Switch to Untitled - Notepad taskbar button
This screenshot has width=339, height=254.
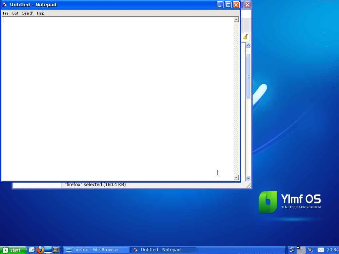(x=164, y=250)
